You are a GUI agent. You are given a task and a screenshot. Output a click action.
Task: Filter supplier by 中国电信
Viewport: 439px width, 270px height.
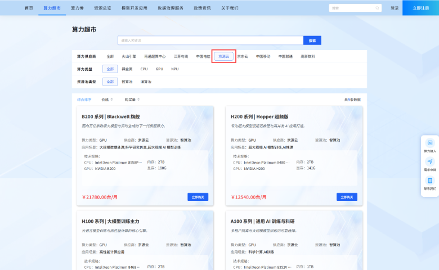pyautogui.click(x=203, y=56)
